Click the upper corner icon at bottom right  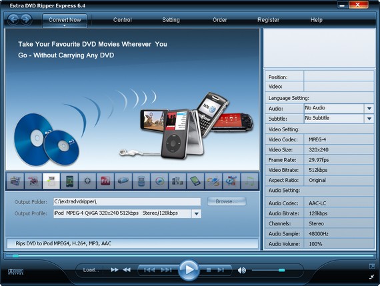click(372, 267)
